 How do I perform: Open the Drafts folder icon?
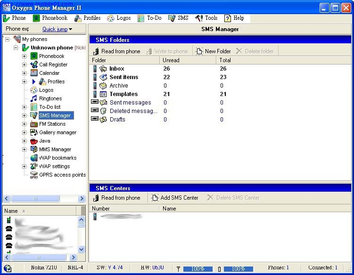[103, 120]
